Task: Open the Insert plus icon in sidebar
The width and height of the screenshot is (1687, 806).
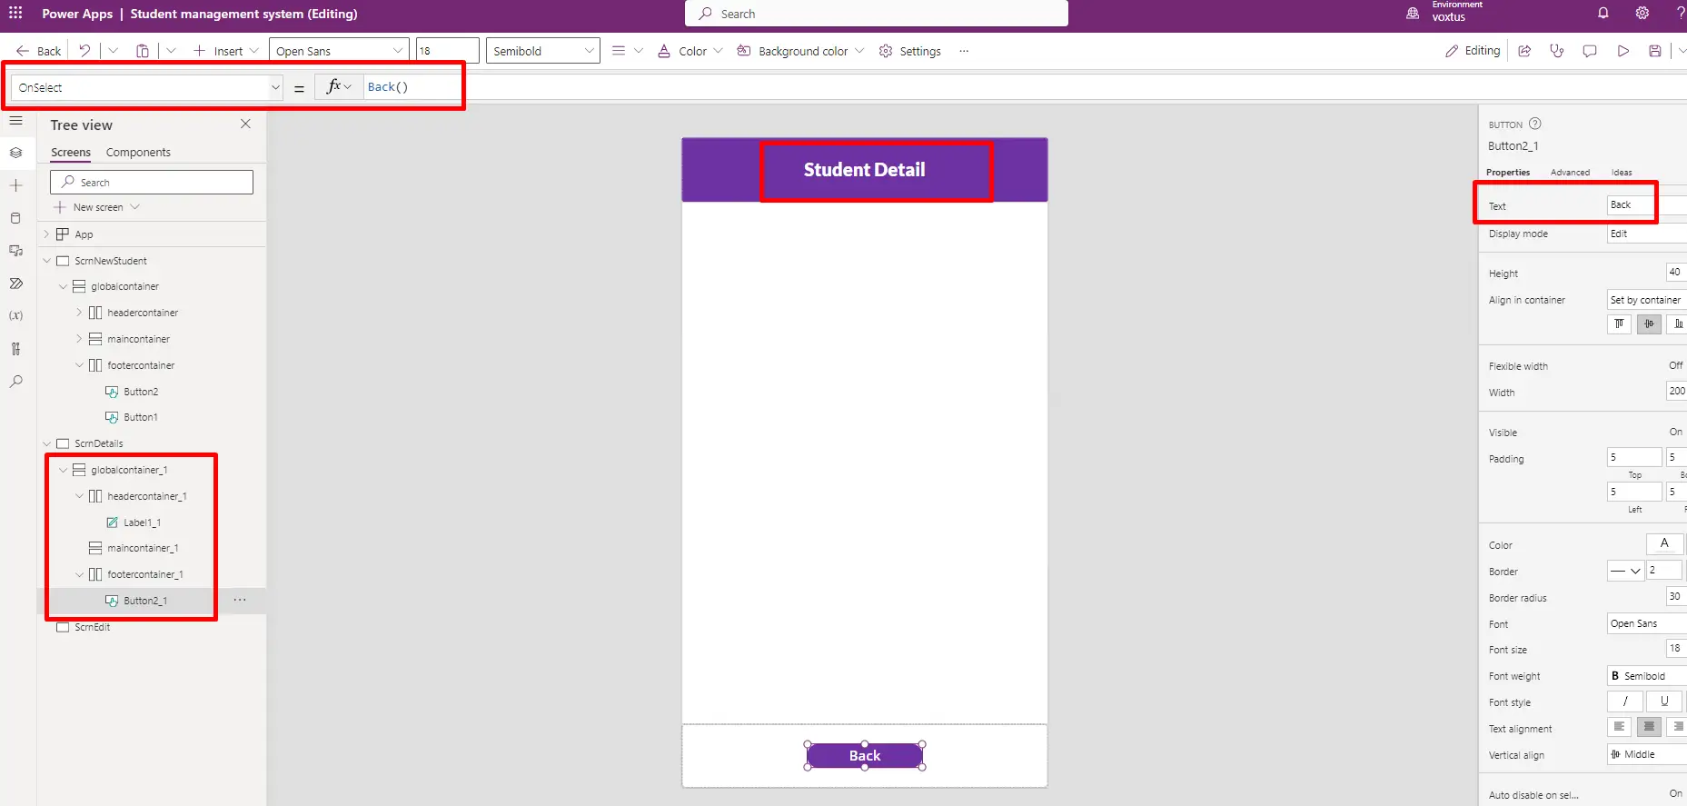Action: point(15,185)
